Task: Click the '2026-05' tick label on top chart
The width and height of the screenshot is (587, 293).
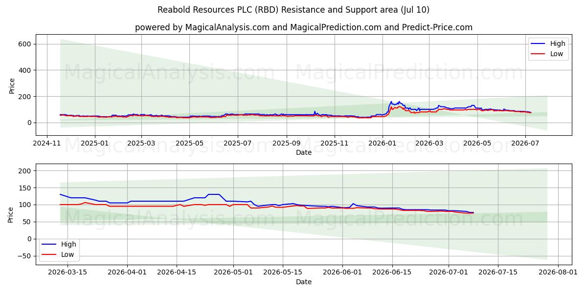Action: pyautogui.click(x=477, y=144)
